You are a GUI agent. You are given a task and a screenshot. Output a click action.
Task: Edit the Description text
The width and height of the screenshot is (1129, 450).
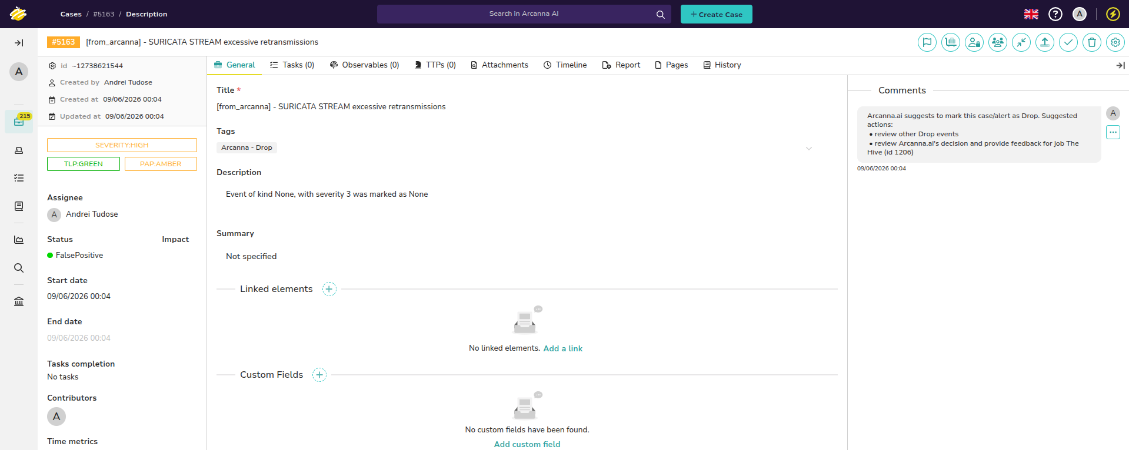[x=327, y=194]
